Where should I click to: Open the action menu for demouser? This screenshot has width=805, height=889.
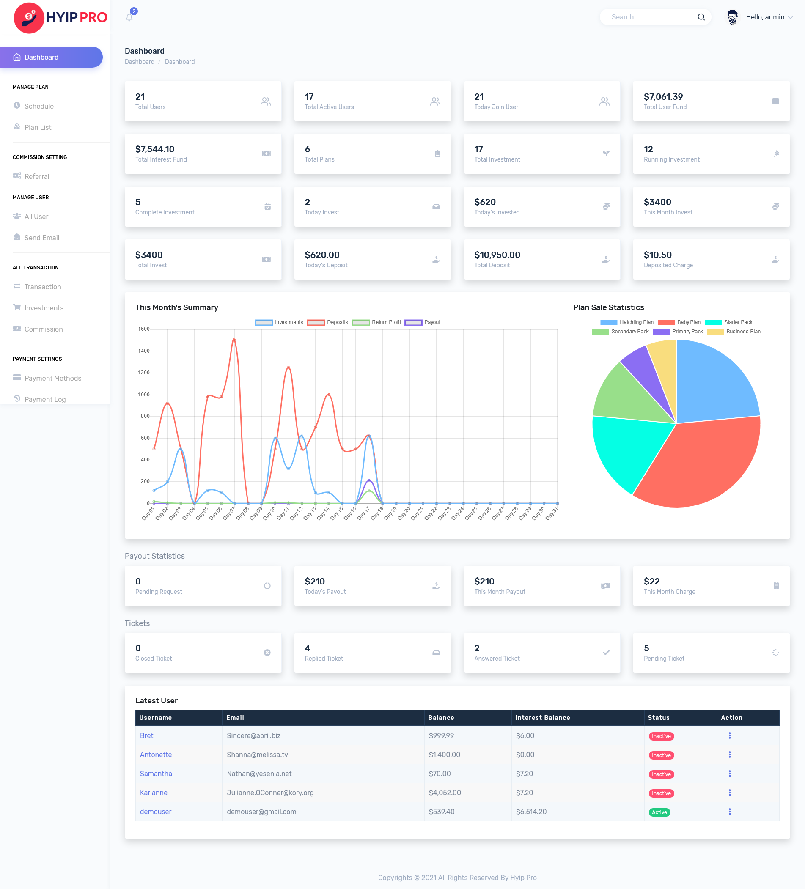tap(730, 812)
